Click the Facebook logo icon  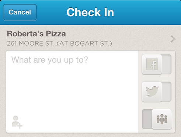point(152,64)
